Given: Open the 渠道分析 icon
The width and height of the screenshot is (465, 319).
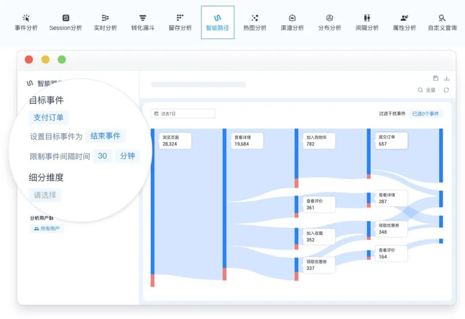Looking at the screenshot, I should 292,18.
